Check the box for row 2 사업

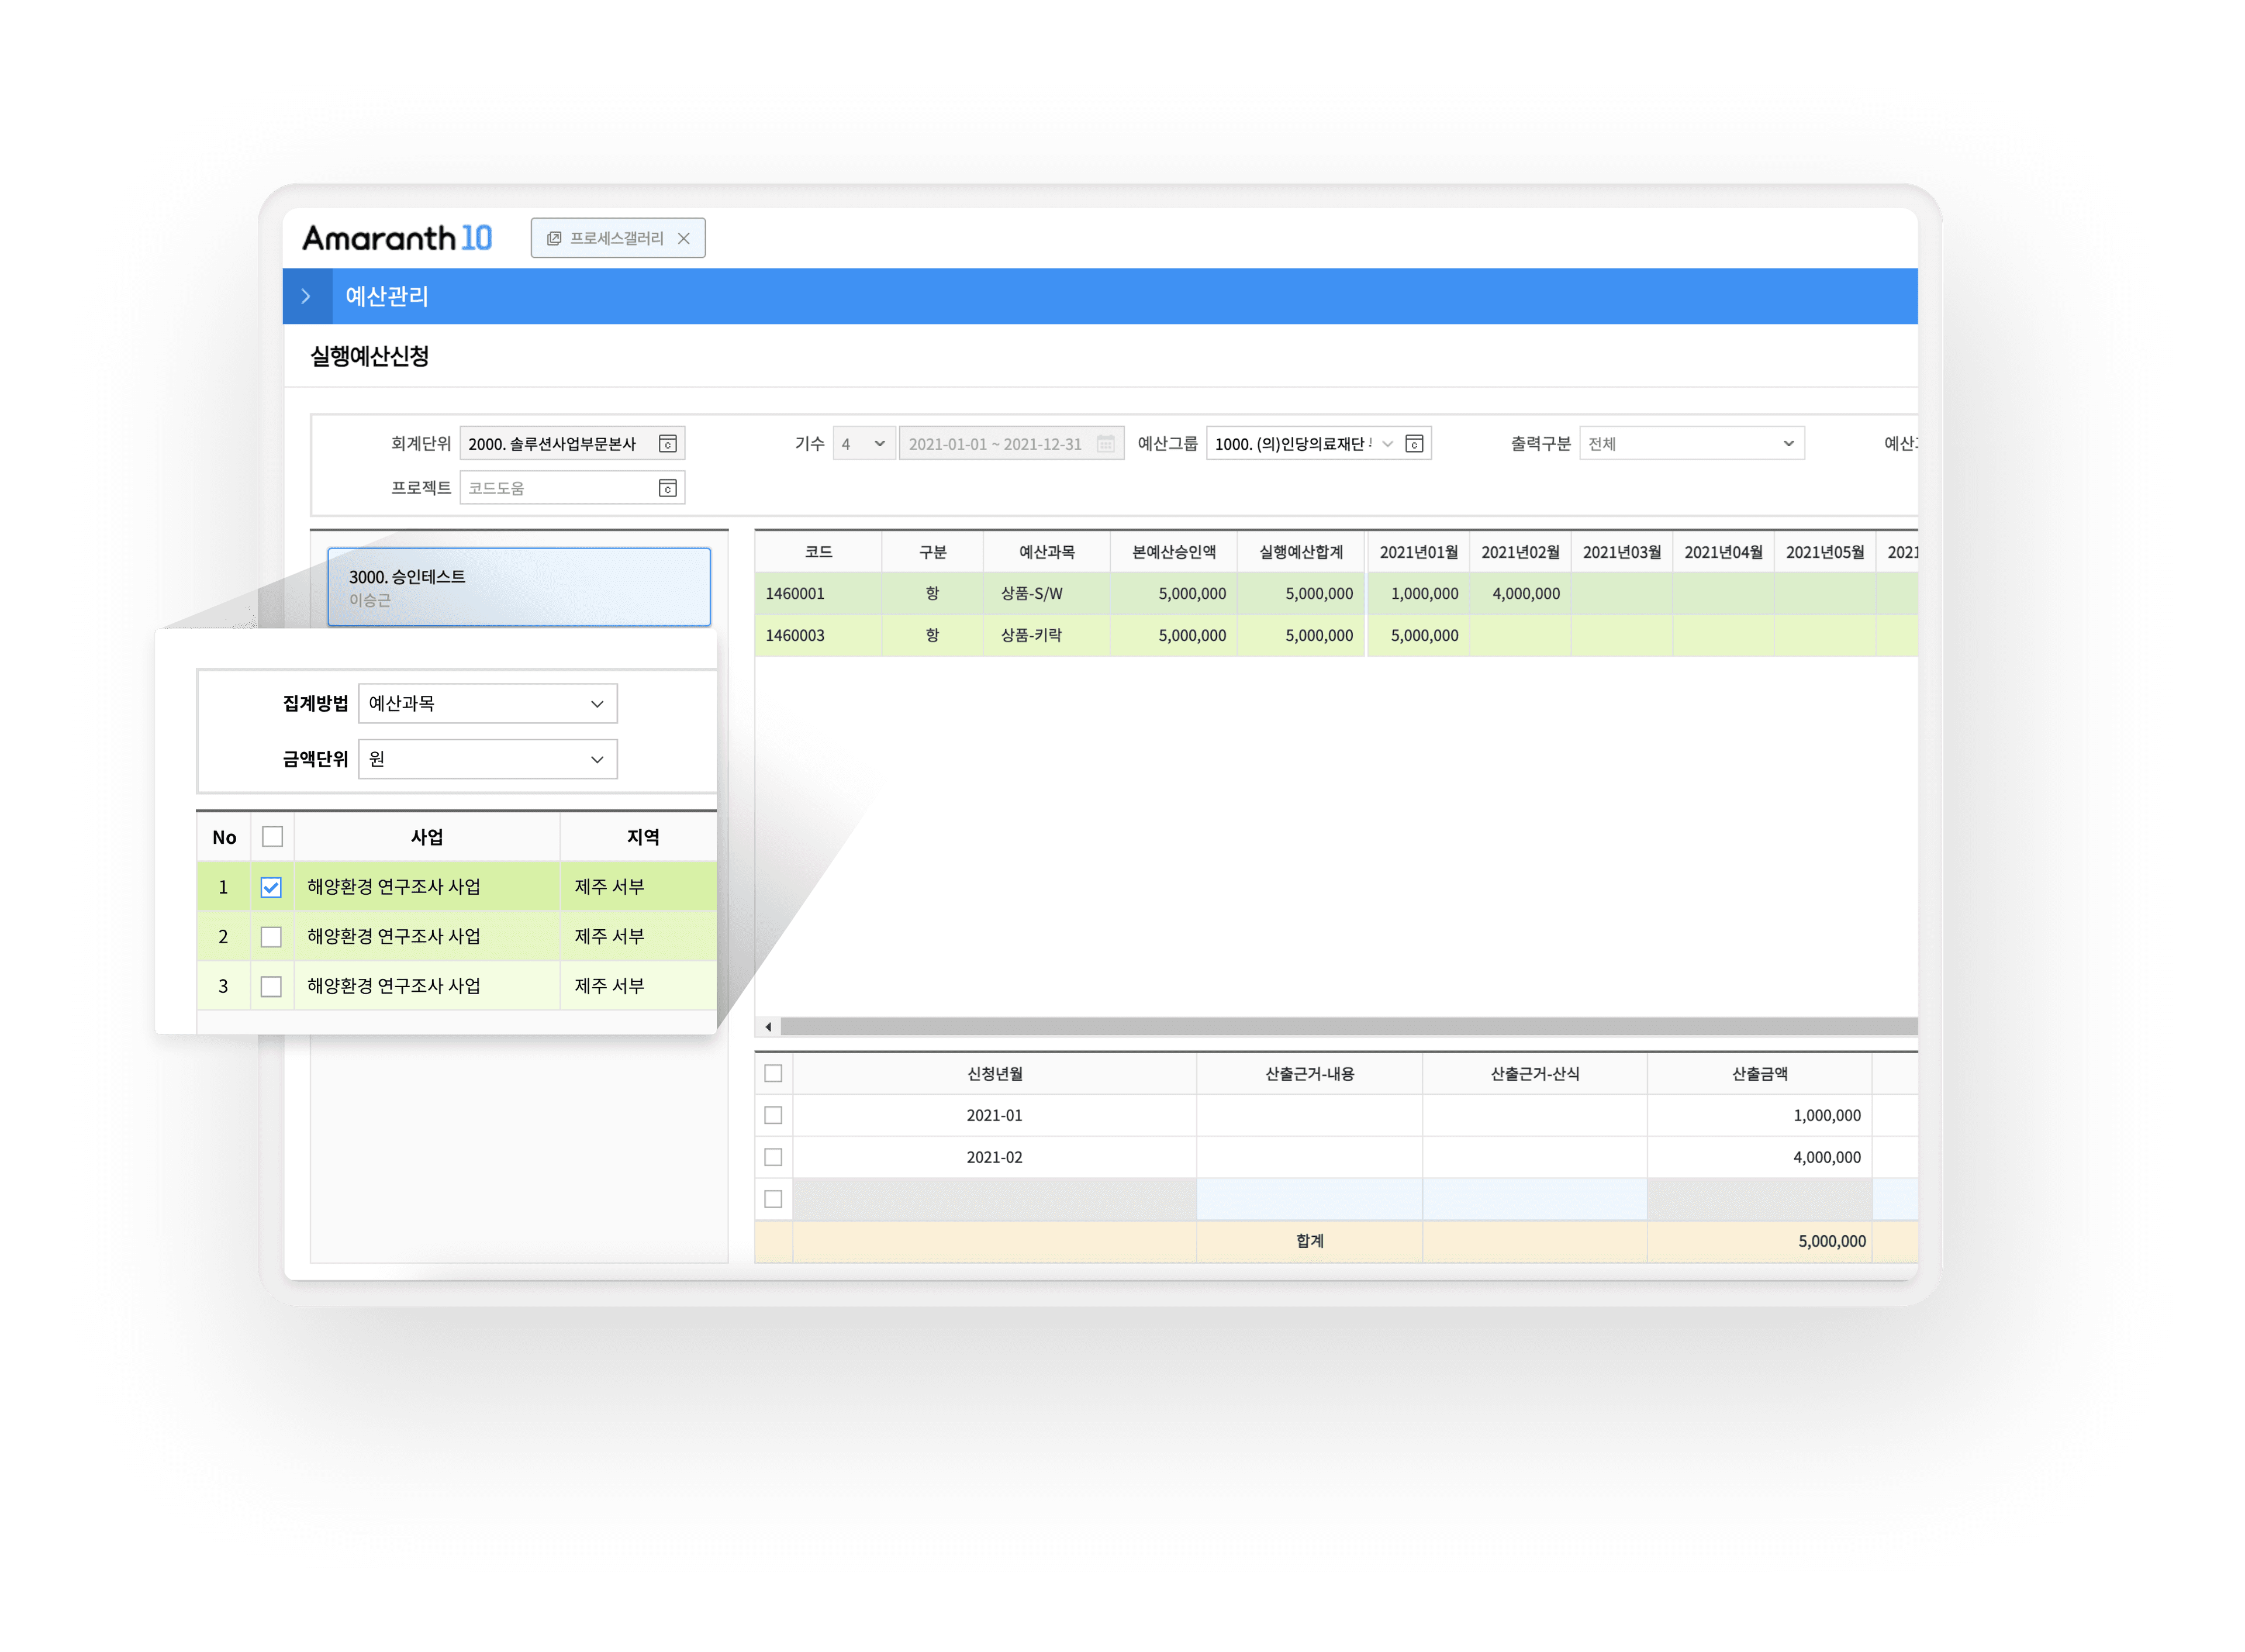(x=271, y=937)
